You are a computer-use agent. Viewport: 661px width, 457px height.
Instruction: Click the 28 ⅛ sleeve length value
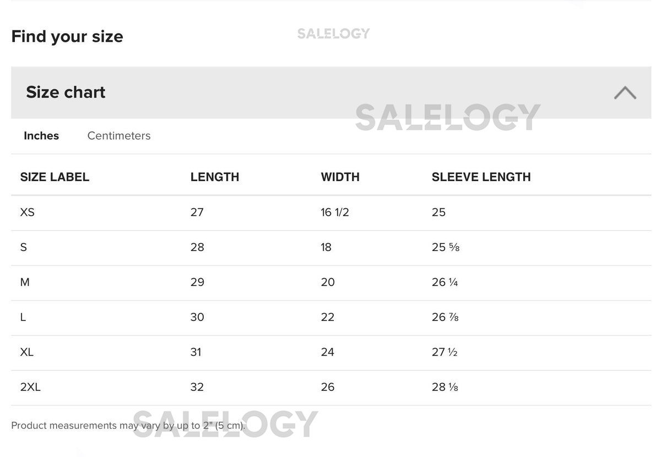pos(445,387)
